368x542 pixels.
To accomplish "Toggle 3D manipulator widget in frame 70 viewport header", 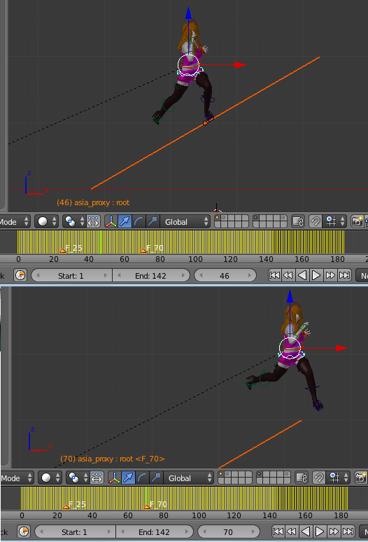I will (x=114, y=478).
